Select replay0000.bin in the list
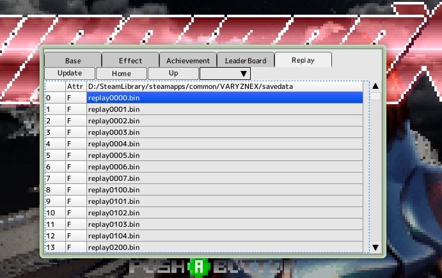 [x=225, y=98]
